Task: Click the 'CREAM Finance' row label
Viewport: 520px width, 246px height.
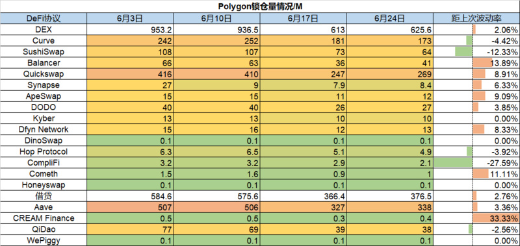Action: tap(44, 218)
